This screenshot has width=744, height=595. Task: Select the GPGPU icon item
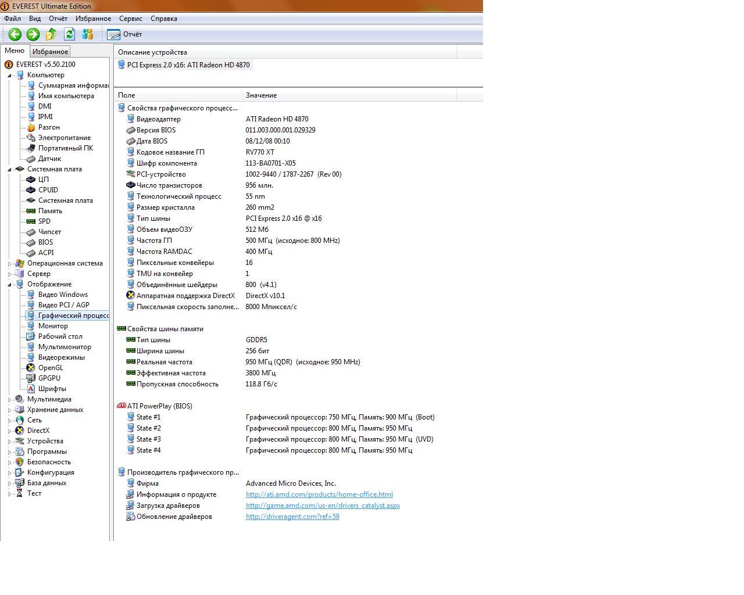pos(31,378)
